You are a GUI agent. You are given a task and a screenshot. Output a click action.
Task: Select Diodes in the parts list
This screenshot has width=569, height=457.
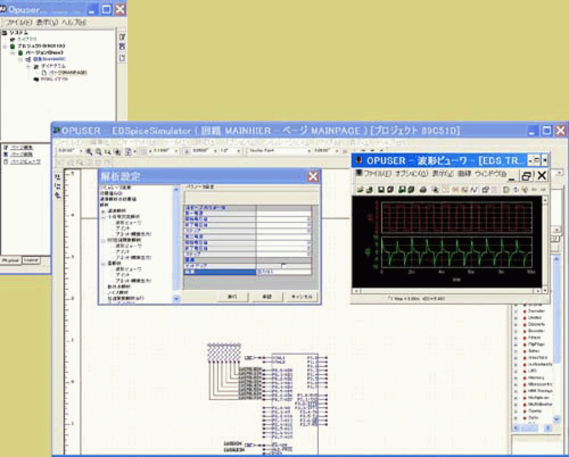click(535, 318)
